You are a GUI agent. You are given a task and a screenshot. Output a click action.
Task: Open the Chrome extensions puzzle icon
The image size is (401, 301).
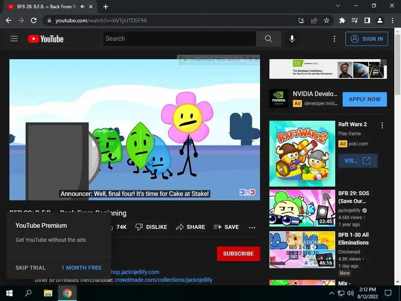342,20
